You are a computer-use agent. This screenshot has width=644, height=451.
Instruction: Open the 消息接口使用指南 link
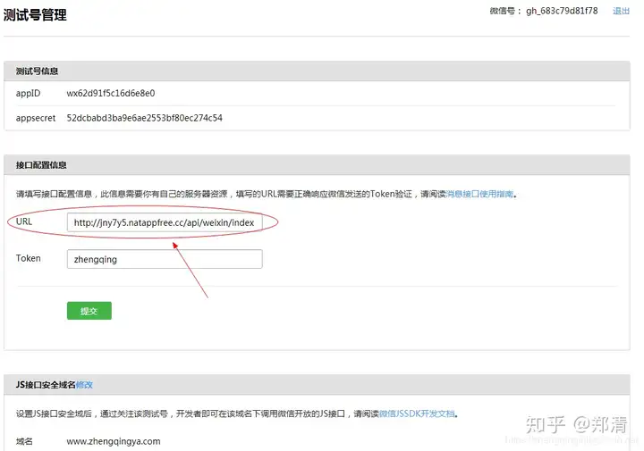coord(479,194)
